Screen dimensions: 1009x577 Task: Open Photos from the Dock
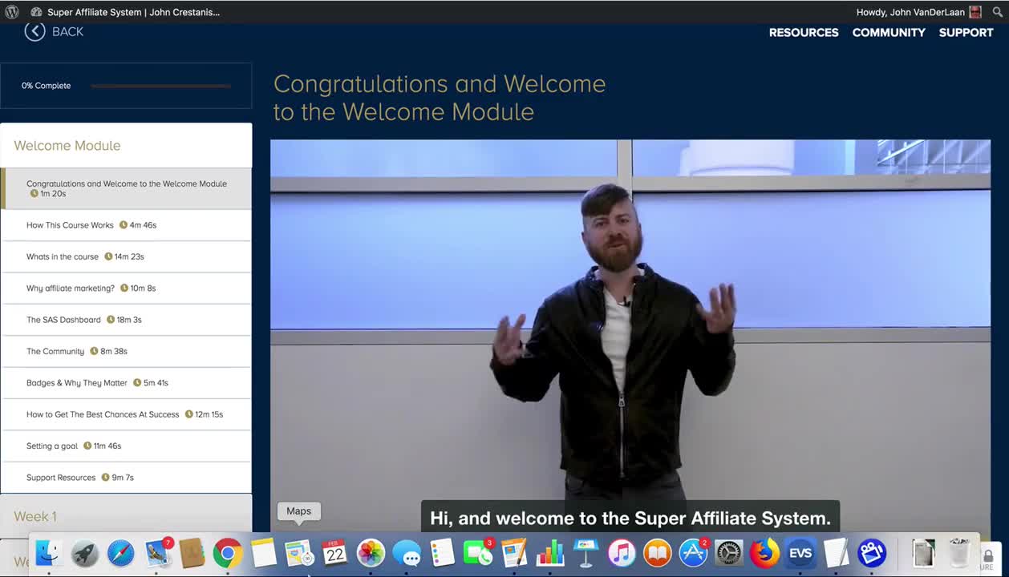pos(371,553)
